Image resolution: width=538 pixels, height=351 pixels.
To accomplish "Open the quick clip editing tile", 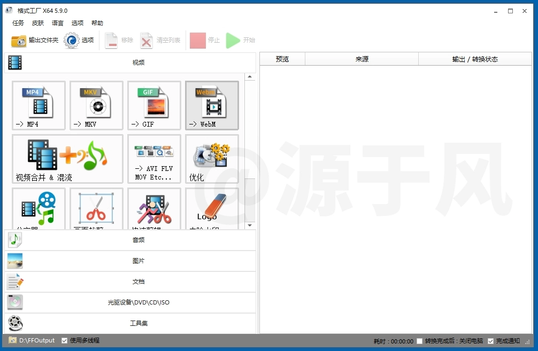I will coord(154,209).
